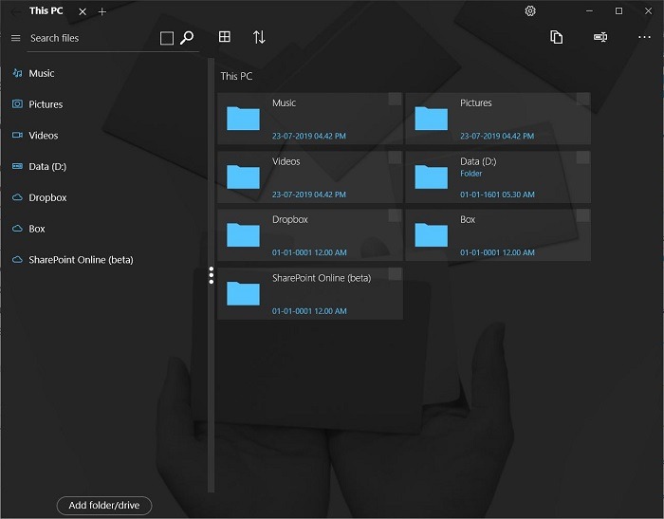Viewport: 664px width, 519px height.
Task: Maximize the window
Action: (x=618, y=11)
